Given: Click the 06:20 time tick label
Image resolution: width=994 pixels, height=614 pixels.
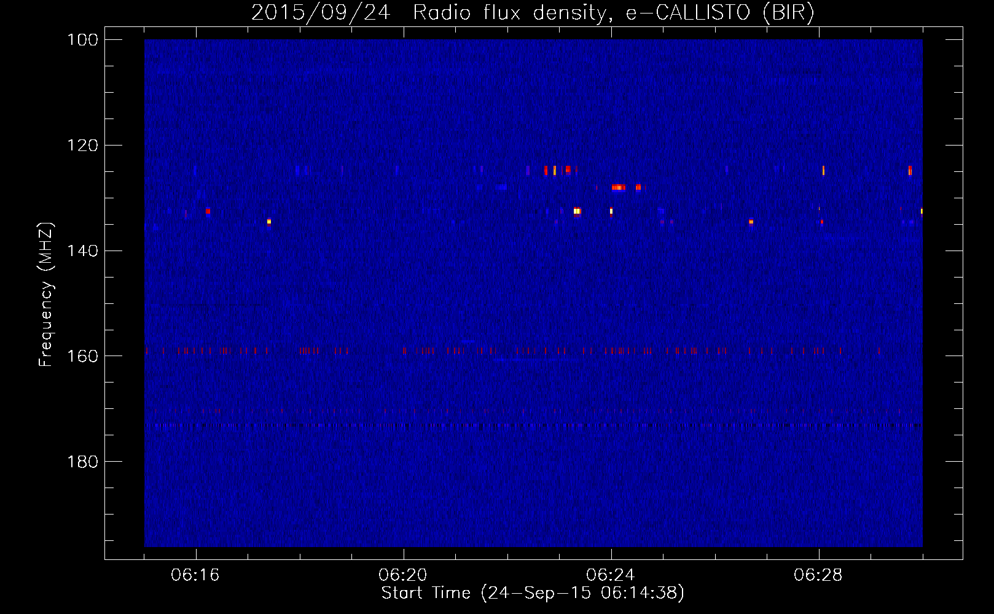Looking at the screenshot, I should pos(403,575).
